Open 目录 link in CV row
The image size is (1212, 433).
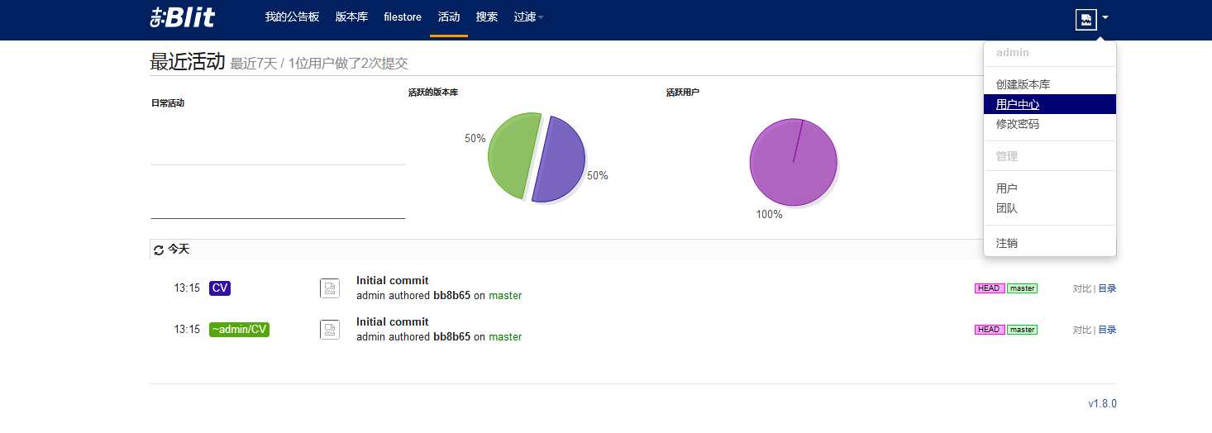(1107, 288)
